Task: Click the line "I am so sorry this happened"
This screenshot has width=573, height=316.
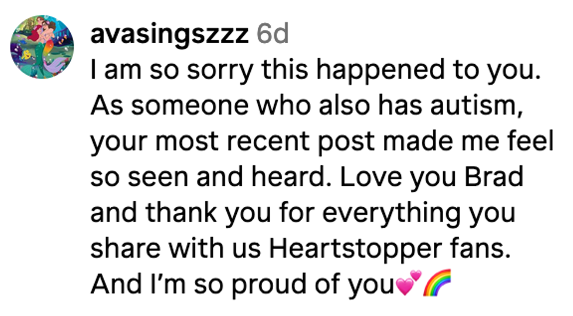Action: 233,71
